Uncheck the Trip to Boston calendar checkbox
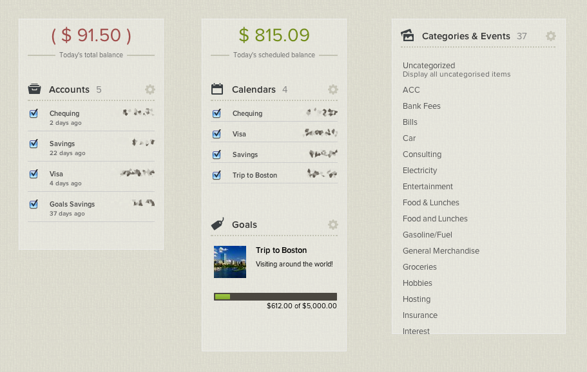The width and height of the screenshot is (587, 372). 217,175
